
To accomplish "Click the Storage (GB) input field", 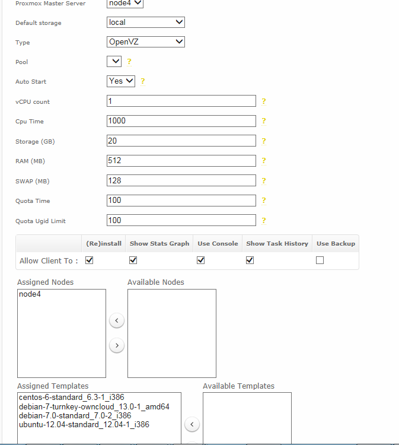I will [181, 141].
